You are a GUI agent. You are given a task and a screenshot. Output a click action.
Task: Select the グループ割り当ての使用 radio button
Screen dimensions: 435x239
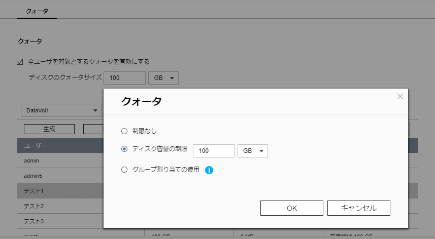click(x=124, y=170)
